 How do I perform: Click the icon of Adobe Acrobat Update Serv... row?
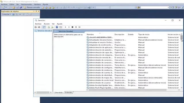tap(88, 85)
